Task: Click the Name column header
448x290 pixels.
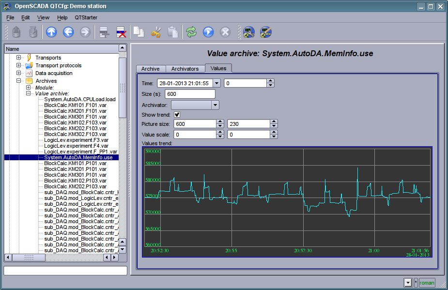Action: (62, 49)
